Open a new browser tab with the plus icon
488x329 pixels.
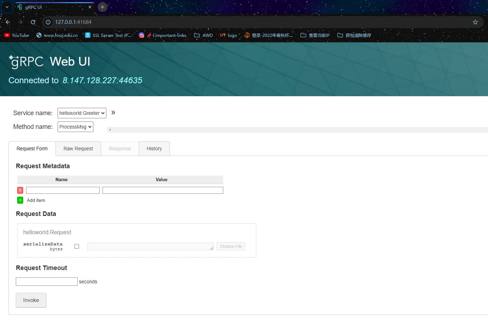[x=103, y=7]
